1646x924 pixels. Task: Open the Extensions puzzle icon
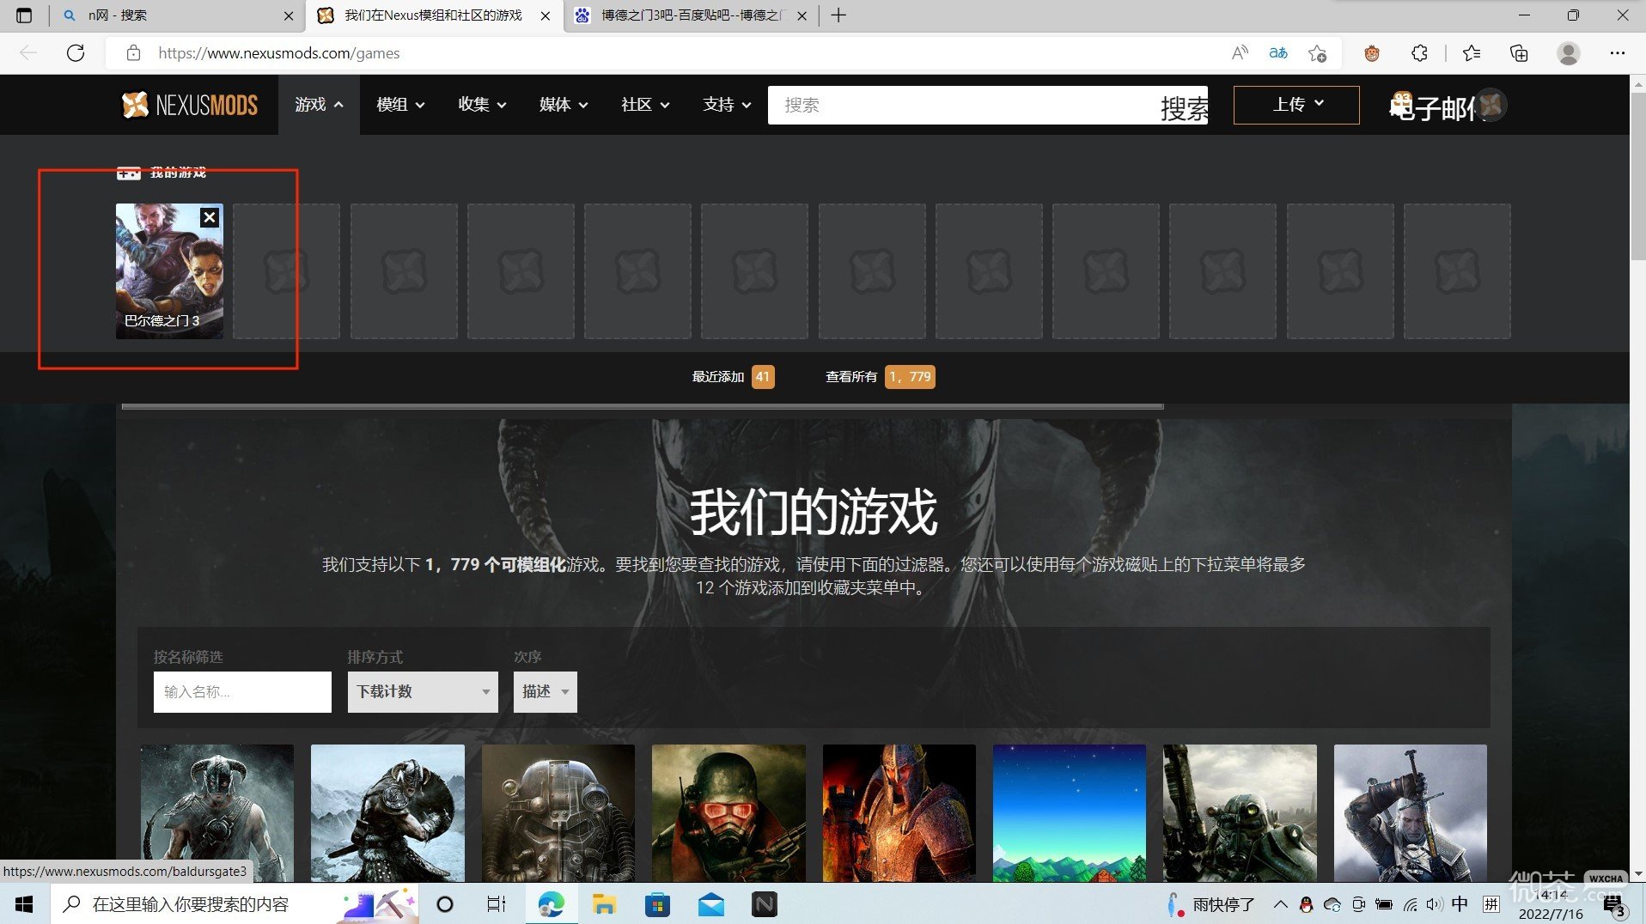click(1419, 53)
